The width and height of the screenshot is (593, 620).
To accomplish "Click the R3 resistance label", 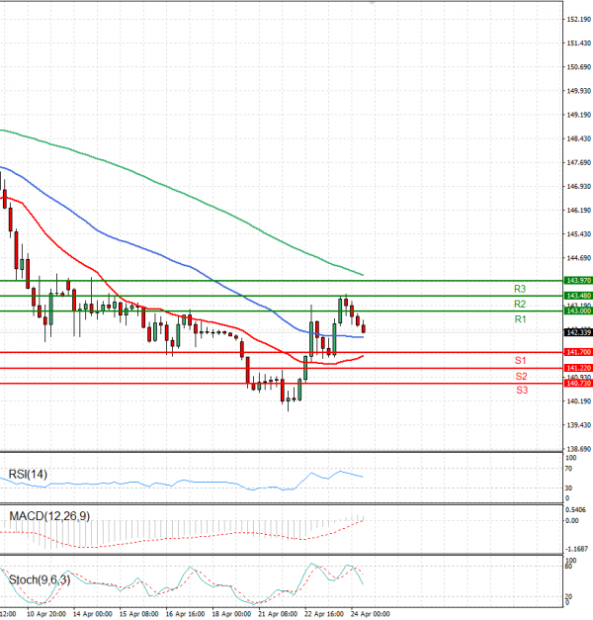I will click(519, 289).
